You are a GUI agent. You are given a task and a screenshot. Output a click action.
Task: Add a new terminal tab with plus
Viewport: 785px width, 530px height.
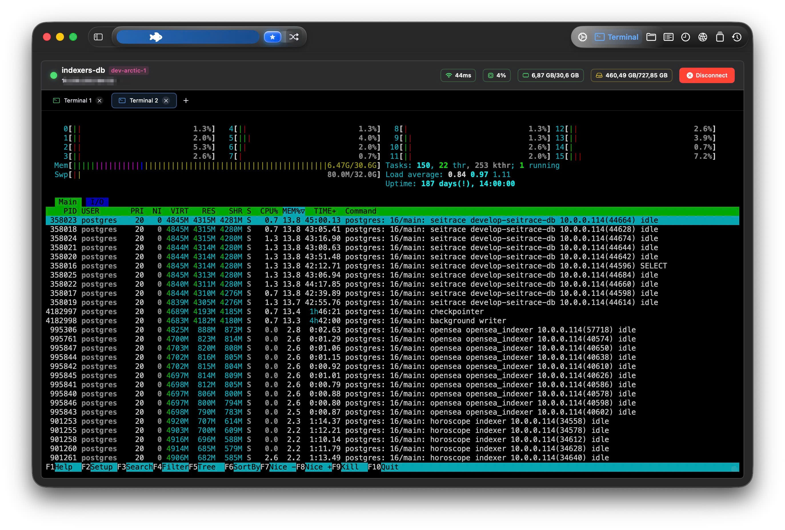pyautogui.click(x=186, y=101)
